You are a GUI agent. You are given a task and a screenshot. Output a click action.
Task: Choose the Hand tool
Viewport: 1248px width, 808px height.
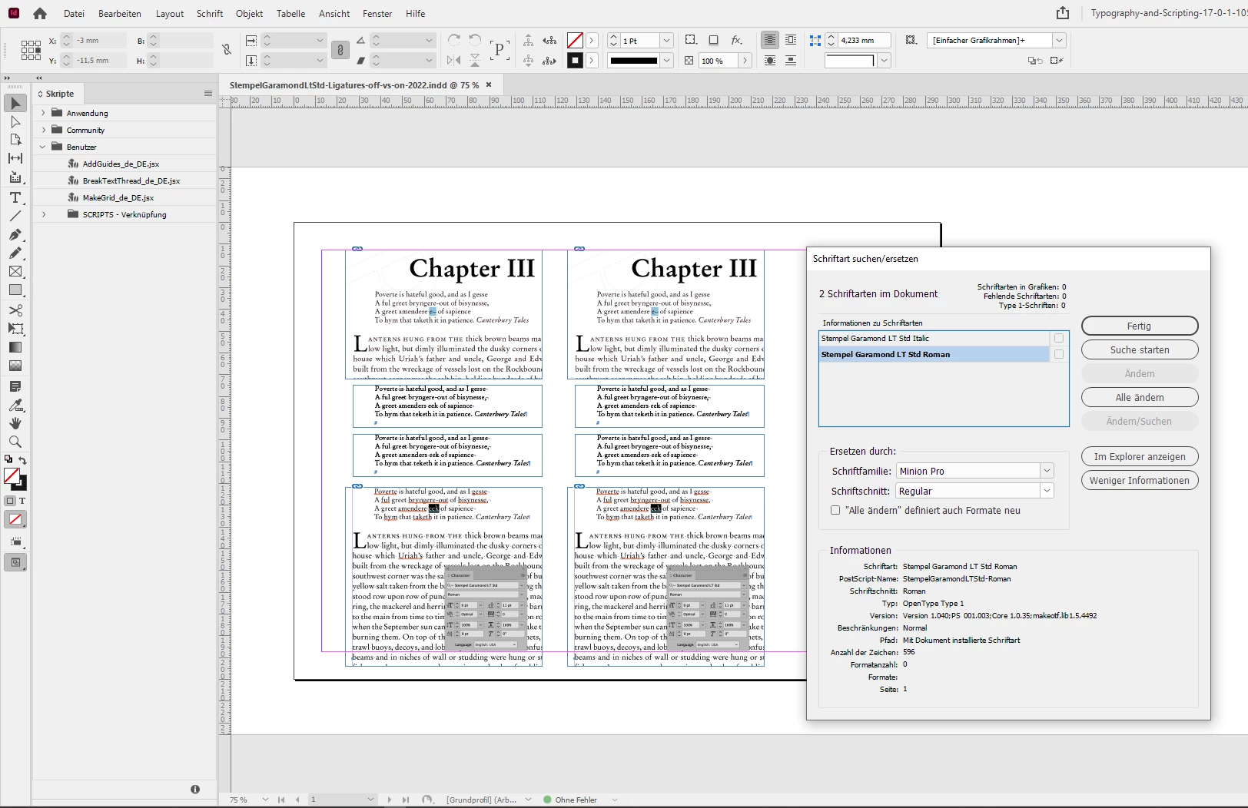tap(15, 423)
